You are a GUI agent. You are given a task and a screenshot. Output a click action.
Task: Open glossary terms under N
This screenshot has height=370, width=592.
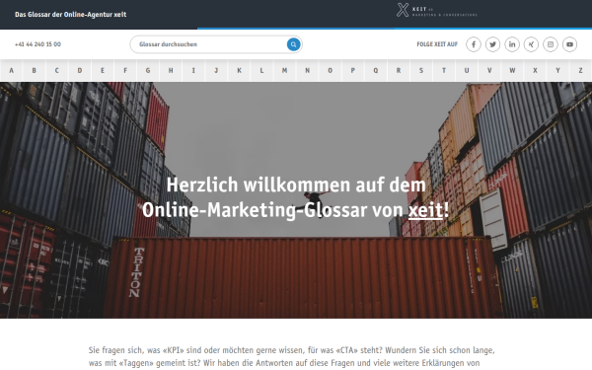307,70
